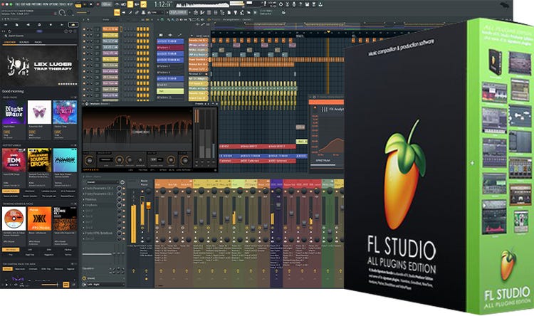Image resolution: width=534 pixels, height=316 pixels.
Task: Click the leftmost knob in Emphasis plugin
Action: click(x=89, y=160)
